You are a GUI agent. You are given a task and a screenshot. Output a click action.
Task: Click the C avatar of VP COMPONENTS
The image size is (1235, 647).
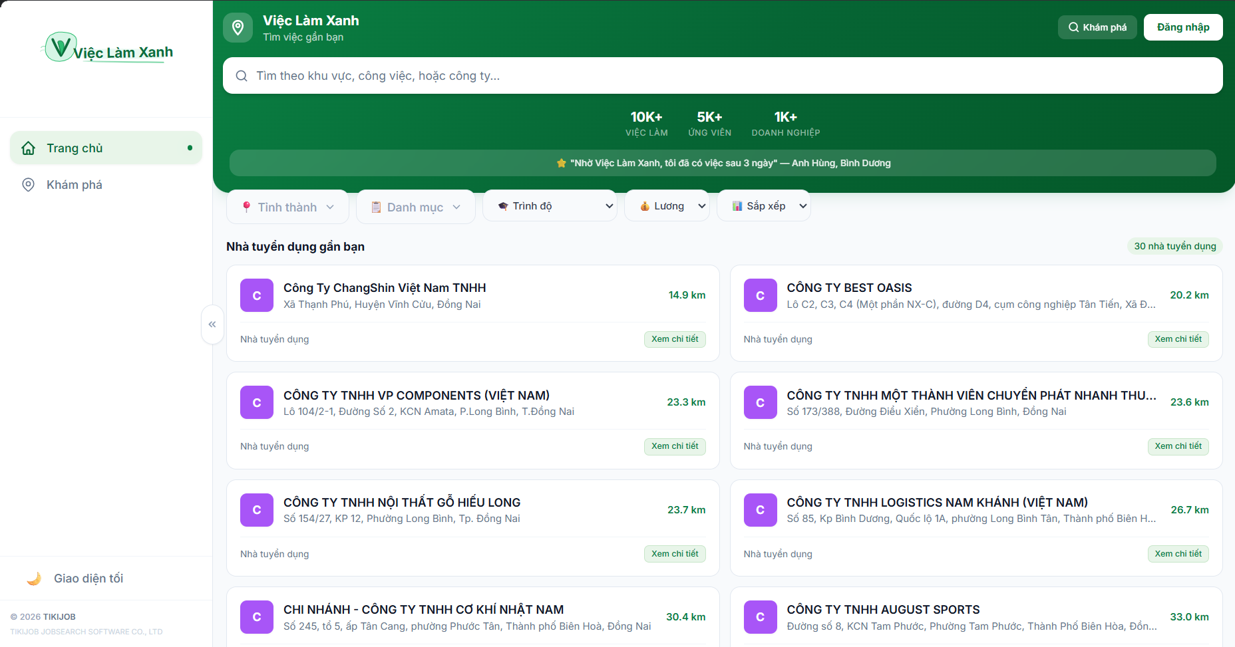tap(257, 402)
